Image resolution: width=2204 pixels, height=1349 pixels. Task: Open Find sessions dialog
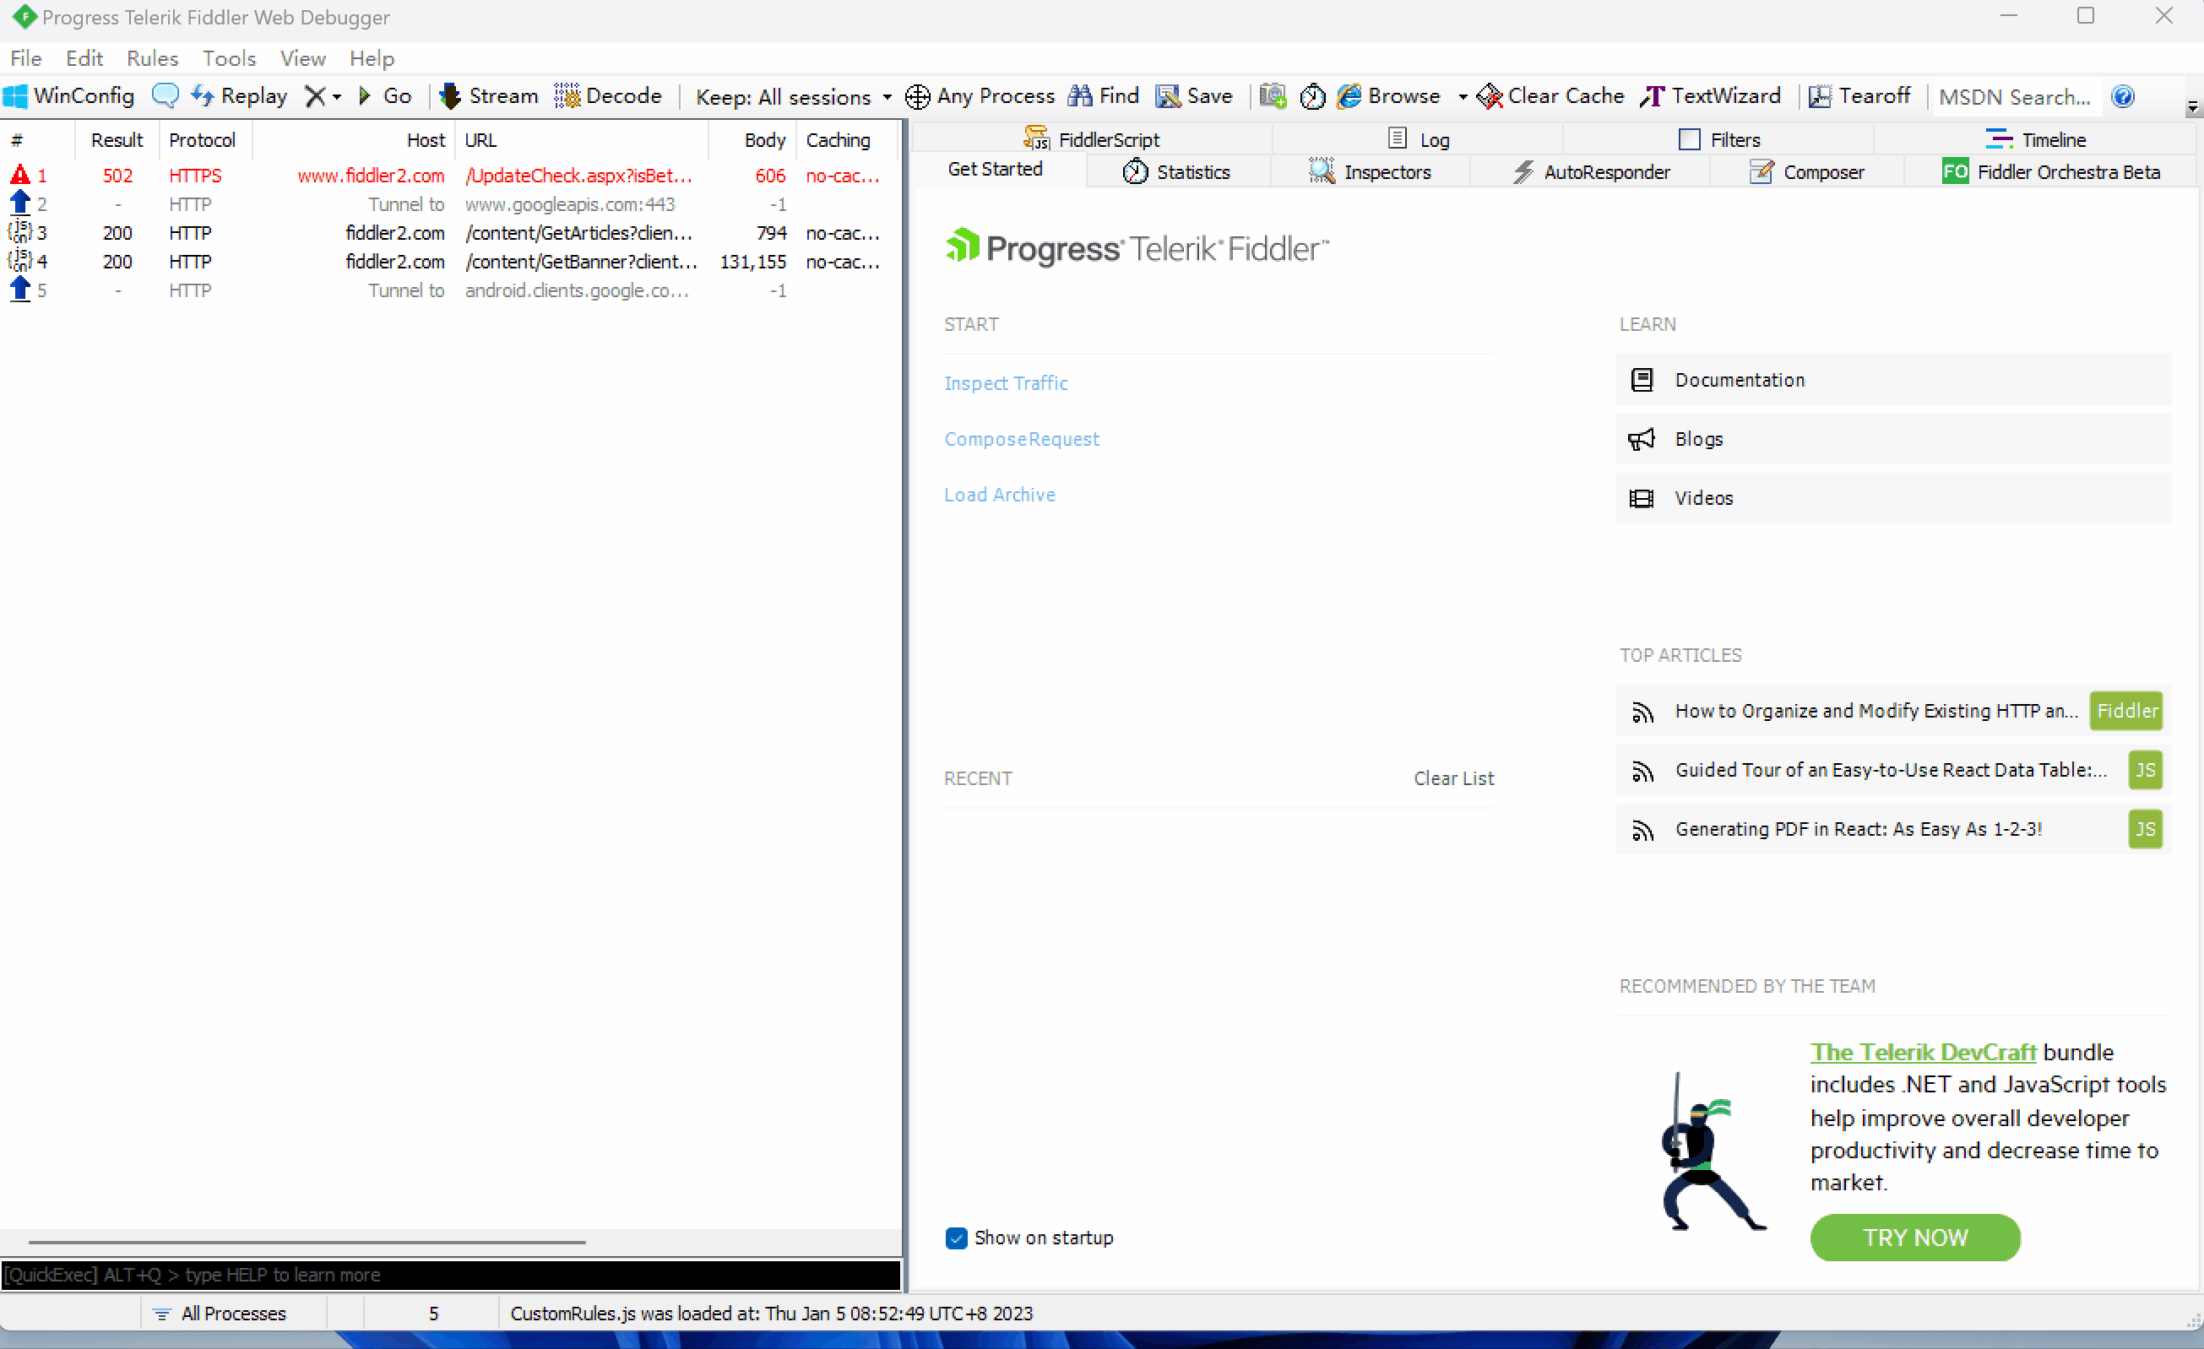[1104, 95]
